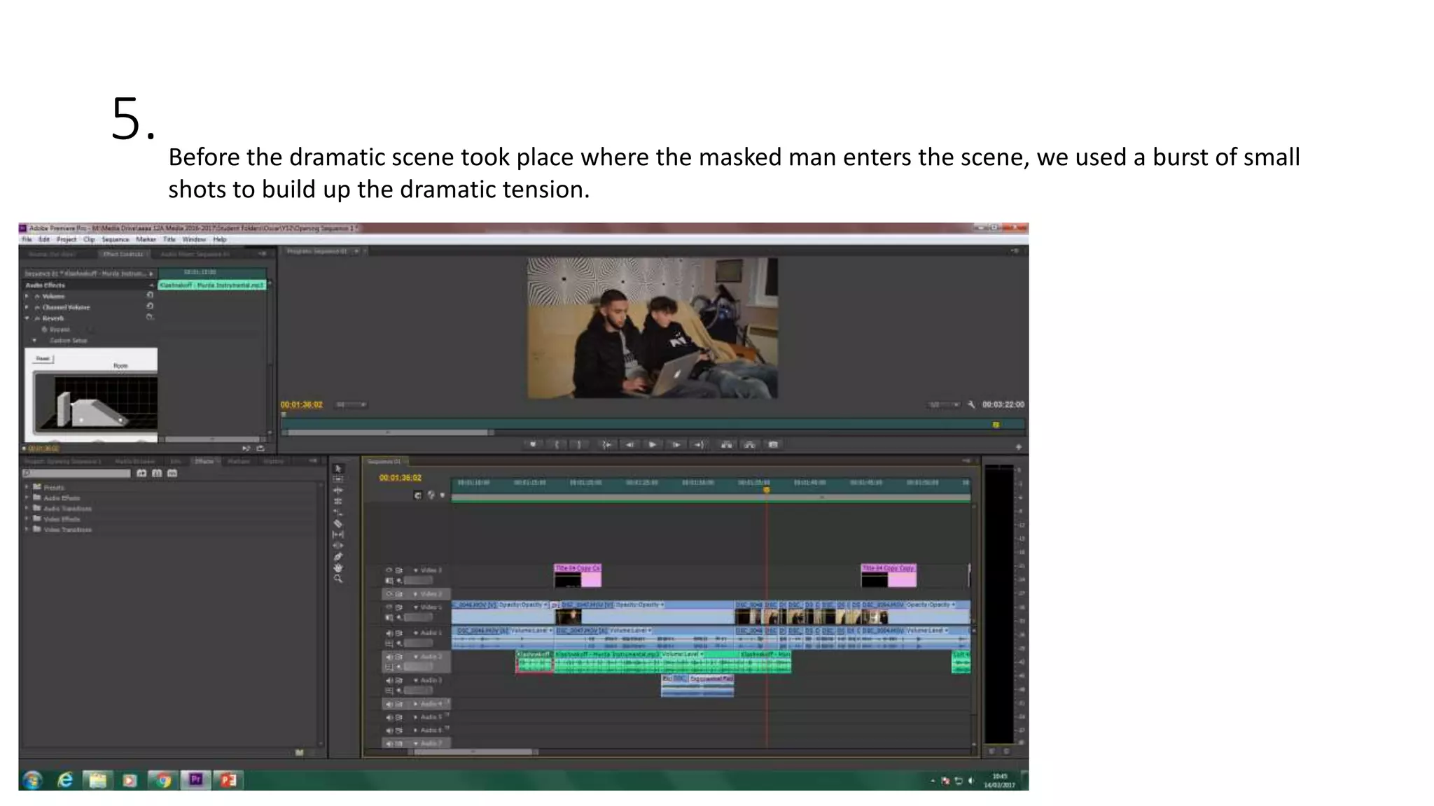Select the Hand tool
1434x806 pixels.
338,568
